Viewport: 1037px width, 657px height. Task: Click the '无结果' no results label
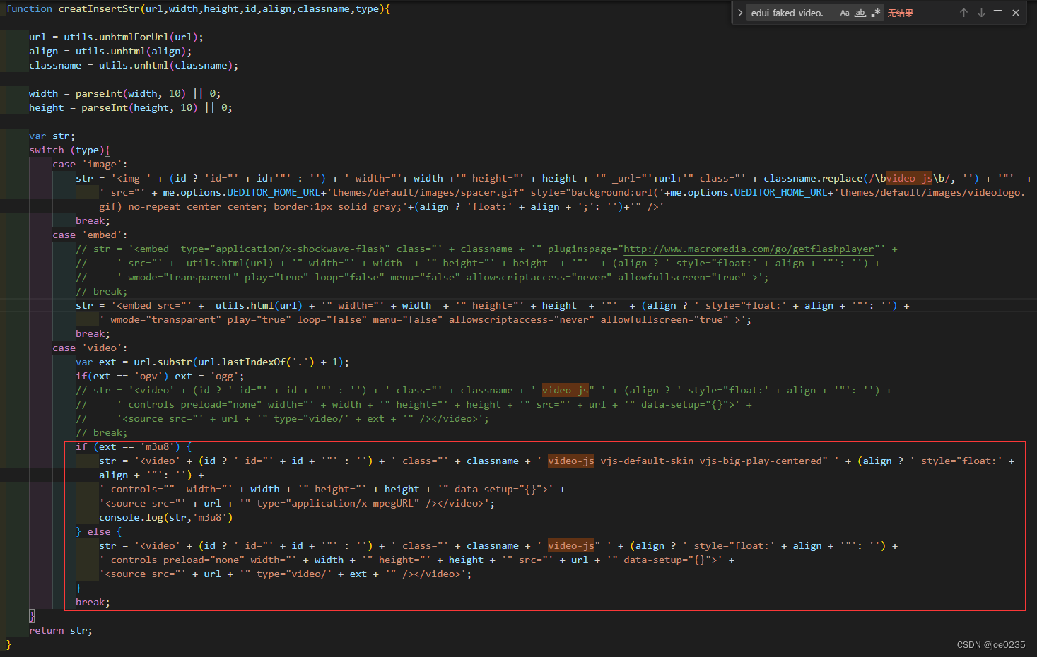coord(901,13)
